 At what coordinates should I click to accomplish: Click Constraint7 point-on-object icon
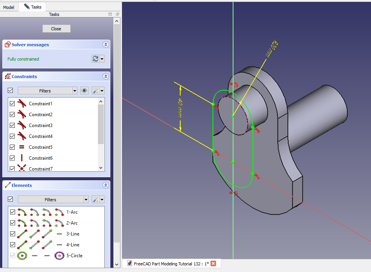point(22,169)
